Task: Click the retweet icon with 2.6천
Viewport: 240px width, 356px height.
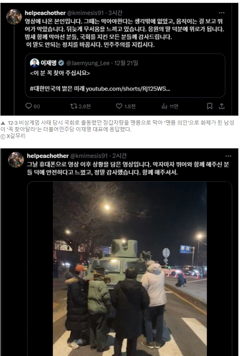Action: (x=73, y=106)
